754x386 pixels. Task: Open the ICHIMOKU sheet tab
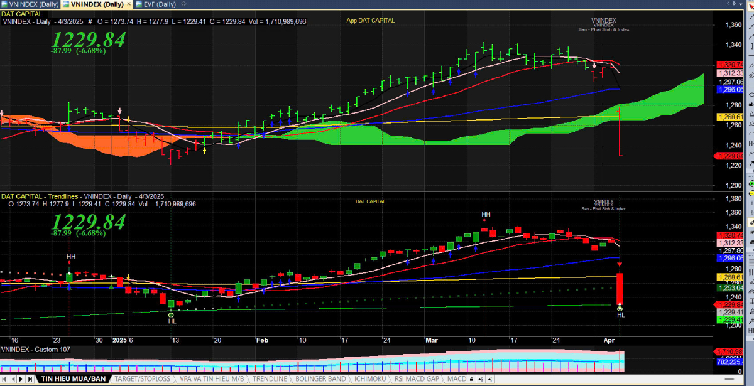coord(369,379)
